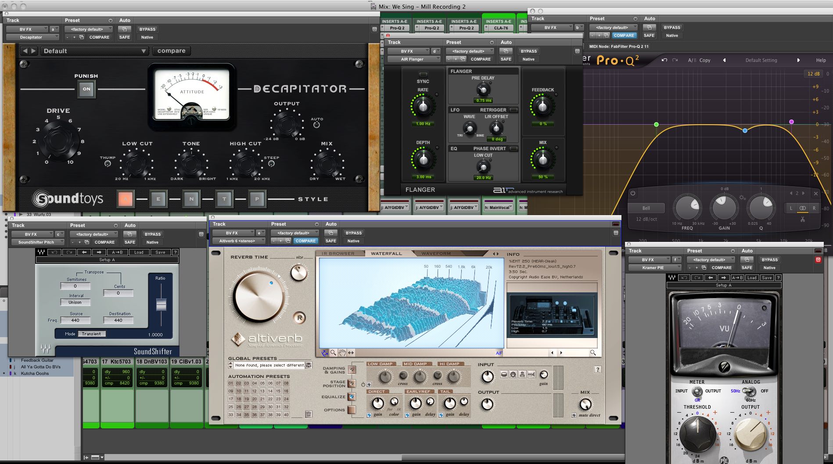Select the magnifier zoom tool under Altiverb waterfall

coord(334,352)
